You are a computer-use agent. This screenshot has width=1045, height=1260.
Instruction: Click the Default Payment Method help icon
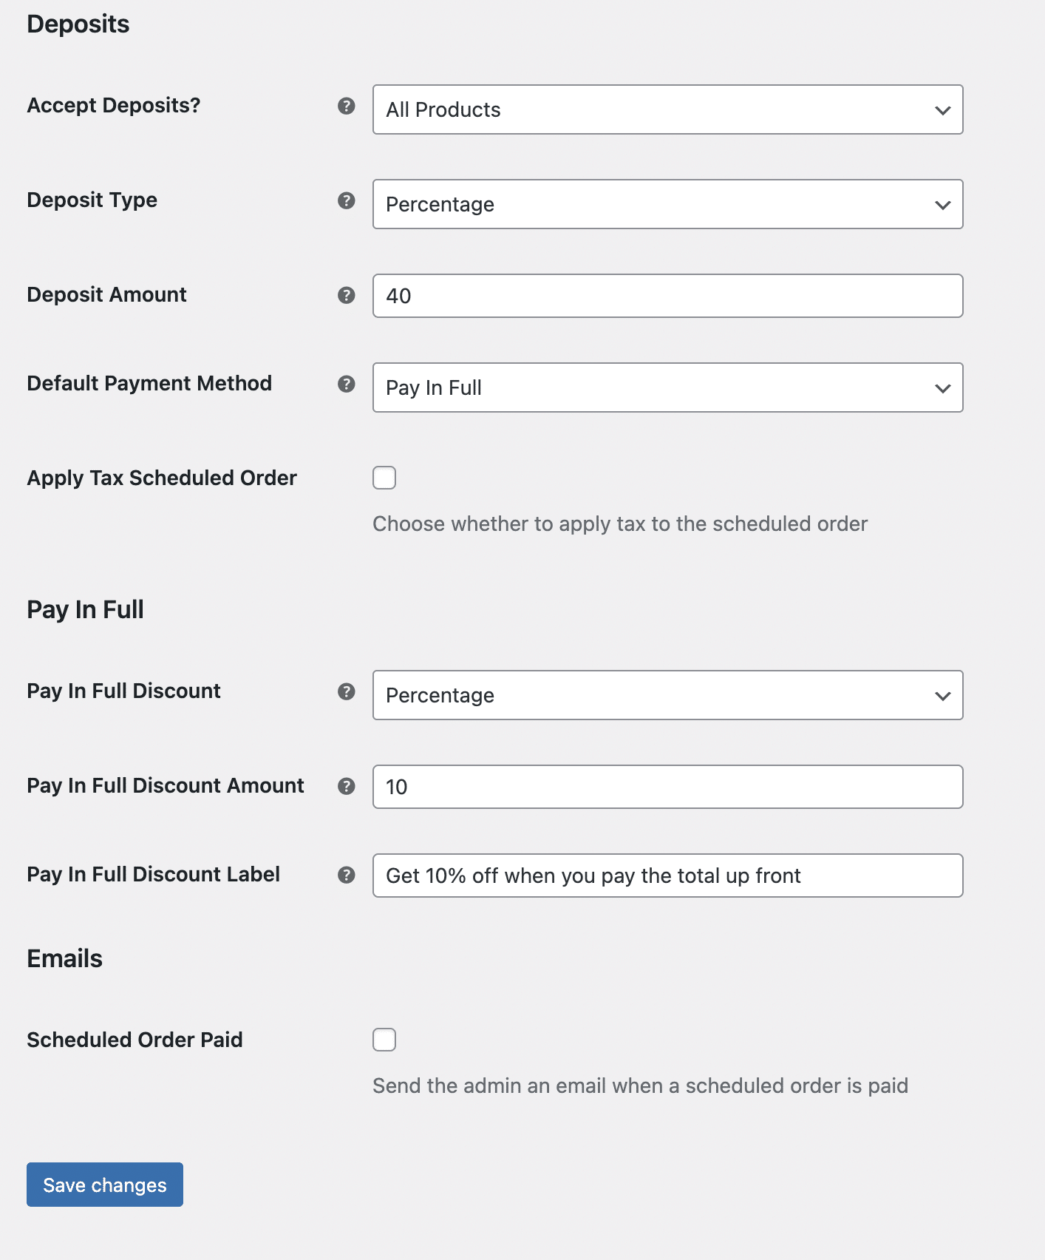[x=347, y=384]
